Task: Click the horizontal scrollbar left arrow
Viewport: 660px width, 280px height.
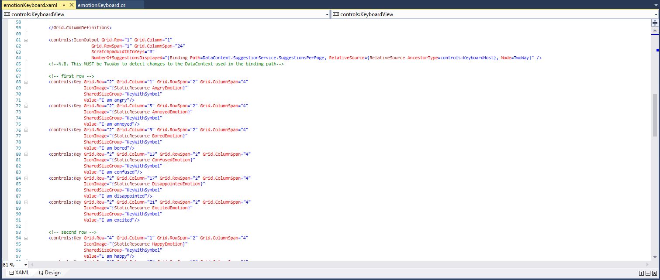Action: tap(33, 265)
